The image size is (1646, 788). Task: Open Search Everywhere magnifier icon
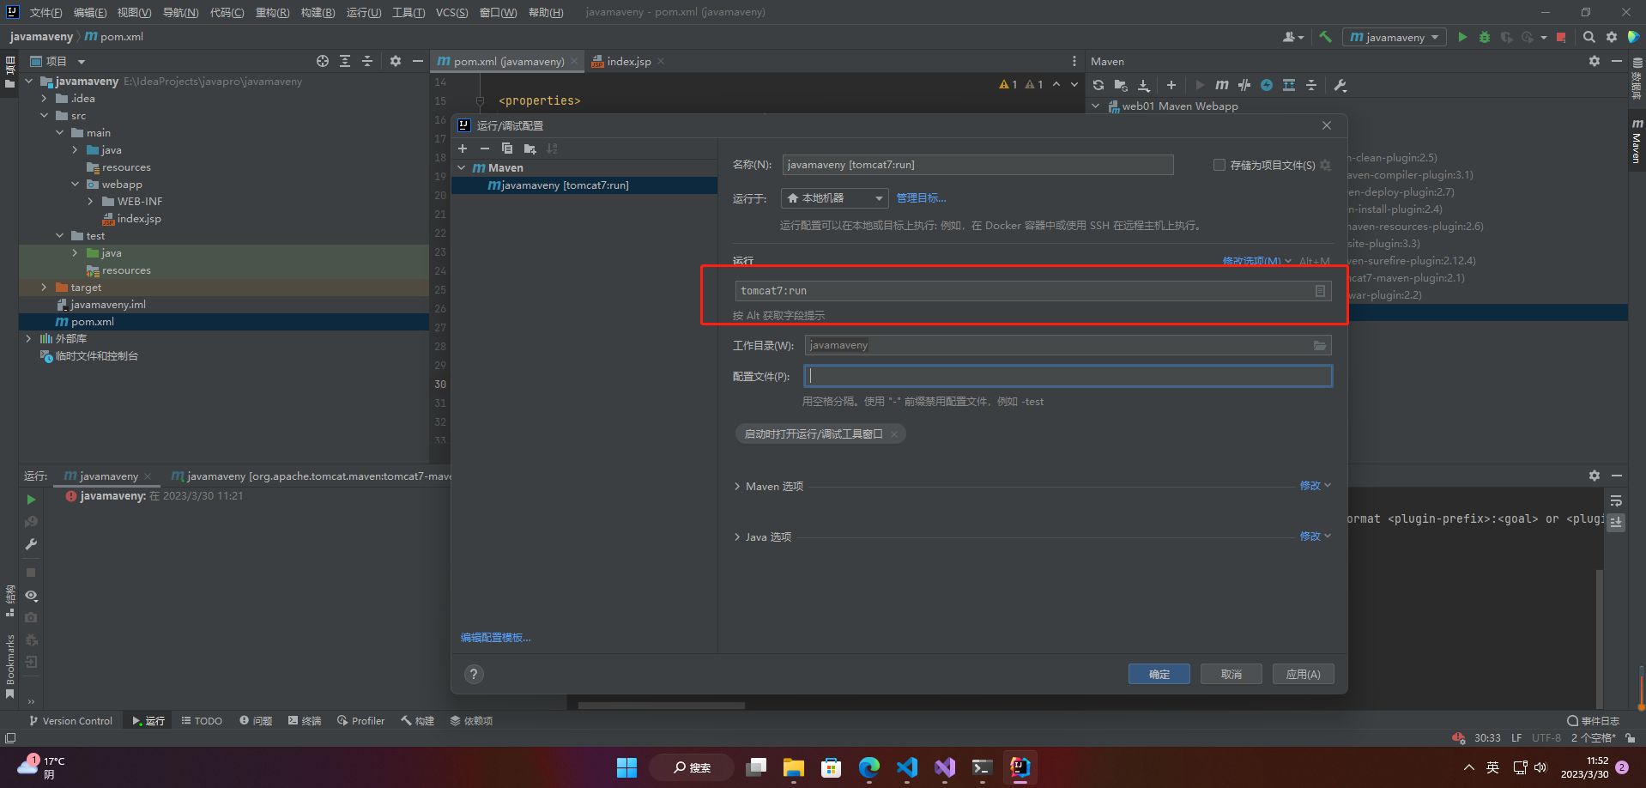tap(1589, 37)
